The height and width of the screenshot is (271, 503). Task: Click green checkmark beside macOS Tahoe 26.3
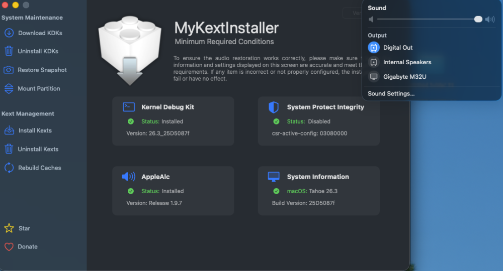[x=276, y=191]
